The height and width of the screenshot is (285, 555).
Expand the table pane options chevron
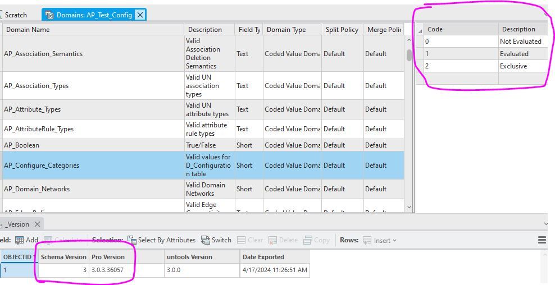coord(545,224)
